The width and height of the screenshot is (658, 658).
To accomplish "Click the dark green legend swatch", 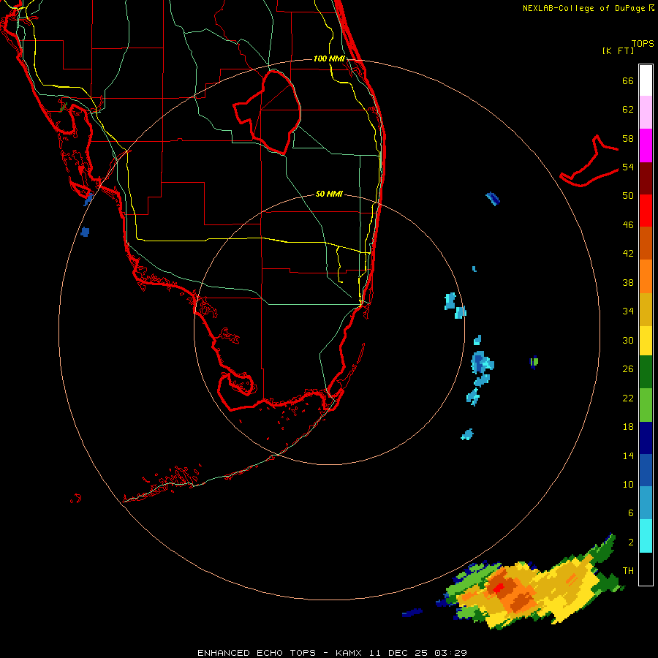I will point(646,372).
